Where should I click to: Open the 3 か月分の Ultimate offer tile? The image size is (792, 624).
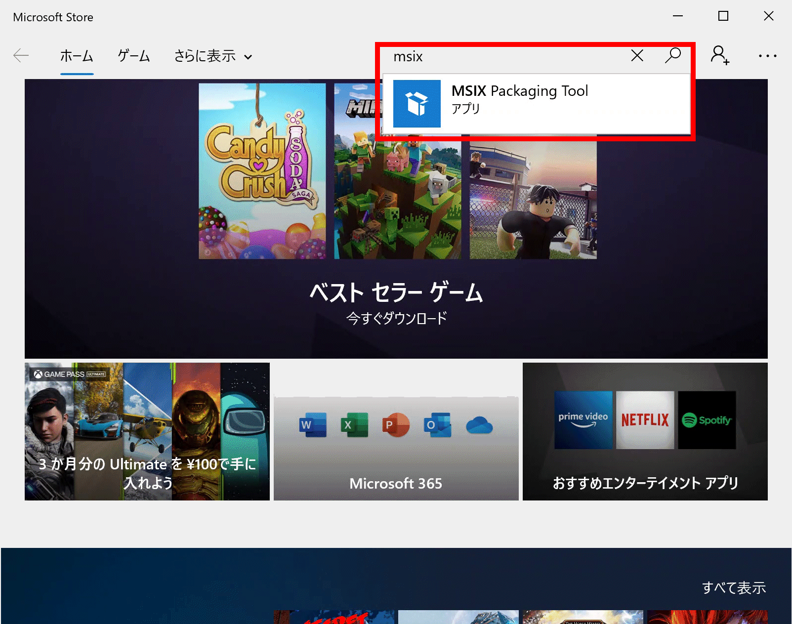(x=147, y=431)
